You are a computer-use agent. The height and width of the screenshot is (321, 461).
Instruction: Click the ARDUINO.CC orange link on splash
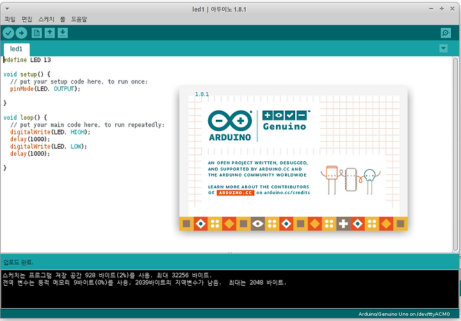tap(236, 193)
